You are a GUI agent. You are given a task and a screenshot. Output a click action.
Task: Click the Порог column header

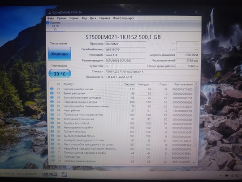(x=163, y=84)
